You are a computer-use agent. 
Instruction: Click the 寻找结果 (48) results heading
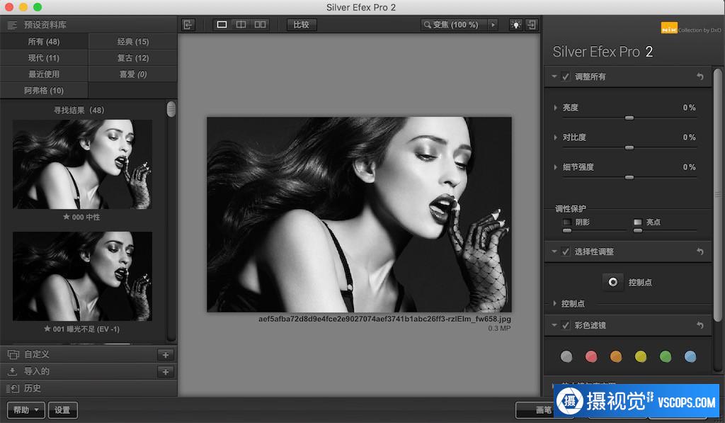pyautogui.click(x=79, y=110)
